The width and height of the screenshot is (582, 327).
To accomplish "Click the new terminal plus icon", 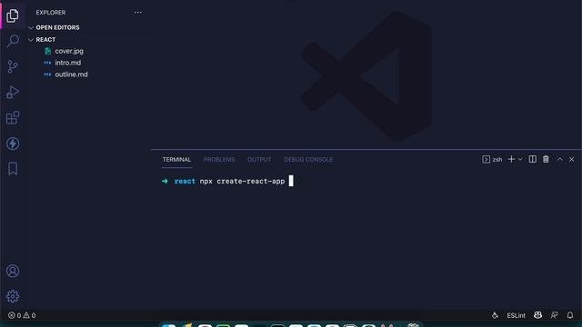I will [x=511, y=159].
